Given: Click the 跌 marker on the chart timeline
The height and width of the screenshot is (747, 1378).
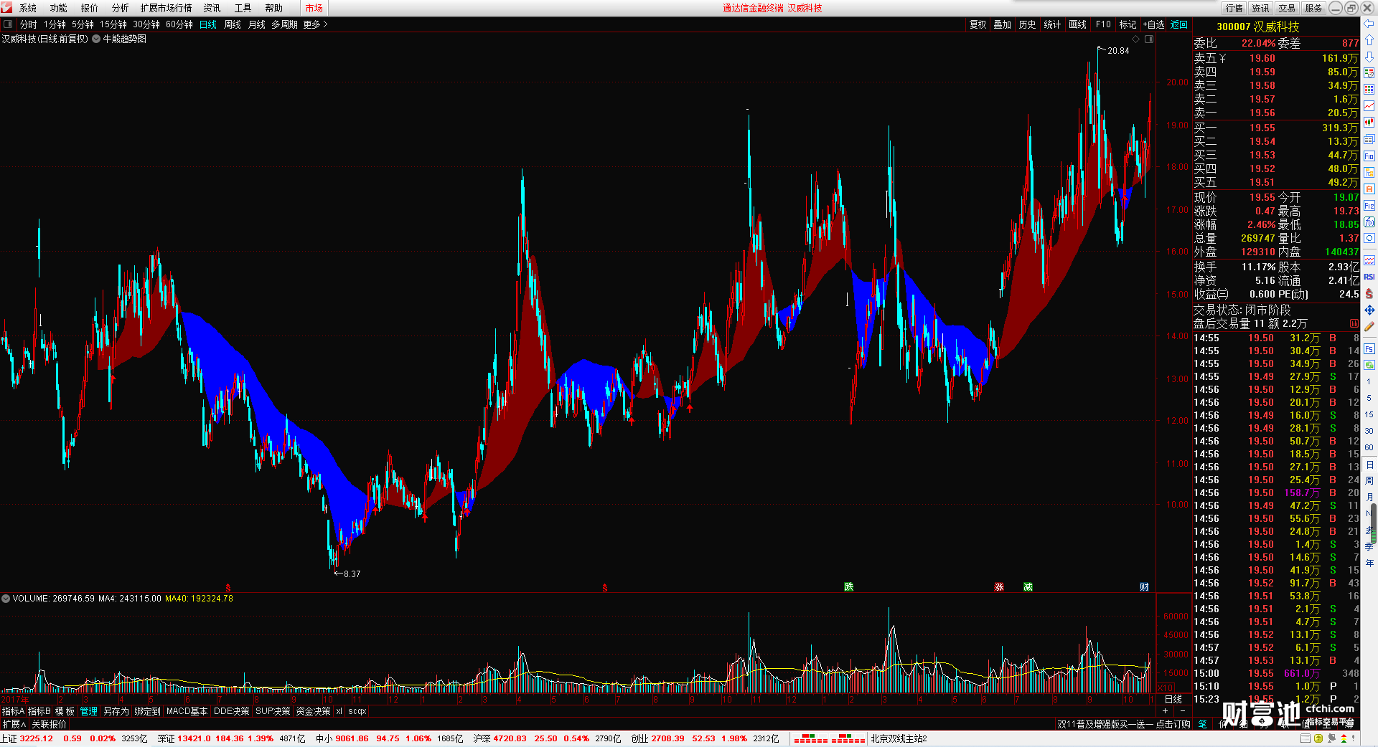Looking at the screenshot, I should pyautogui.click(x=849, y=587).
